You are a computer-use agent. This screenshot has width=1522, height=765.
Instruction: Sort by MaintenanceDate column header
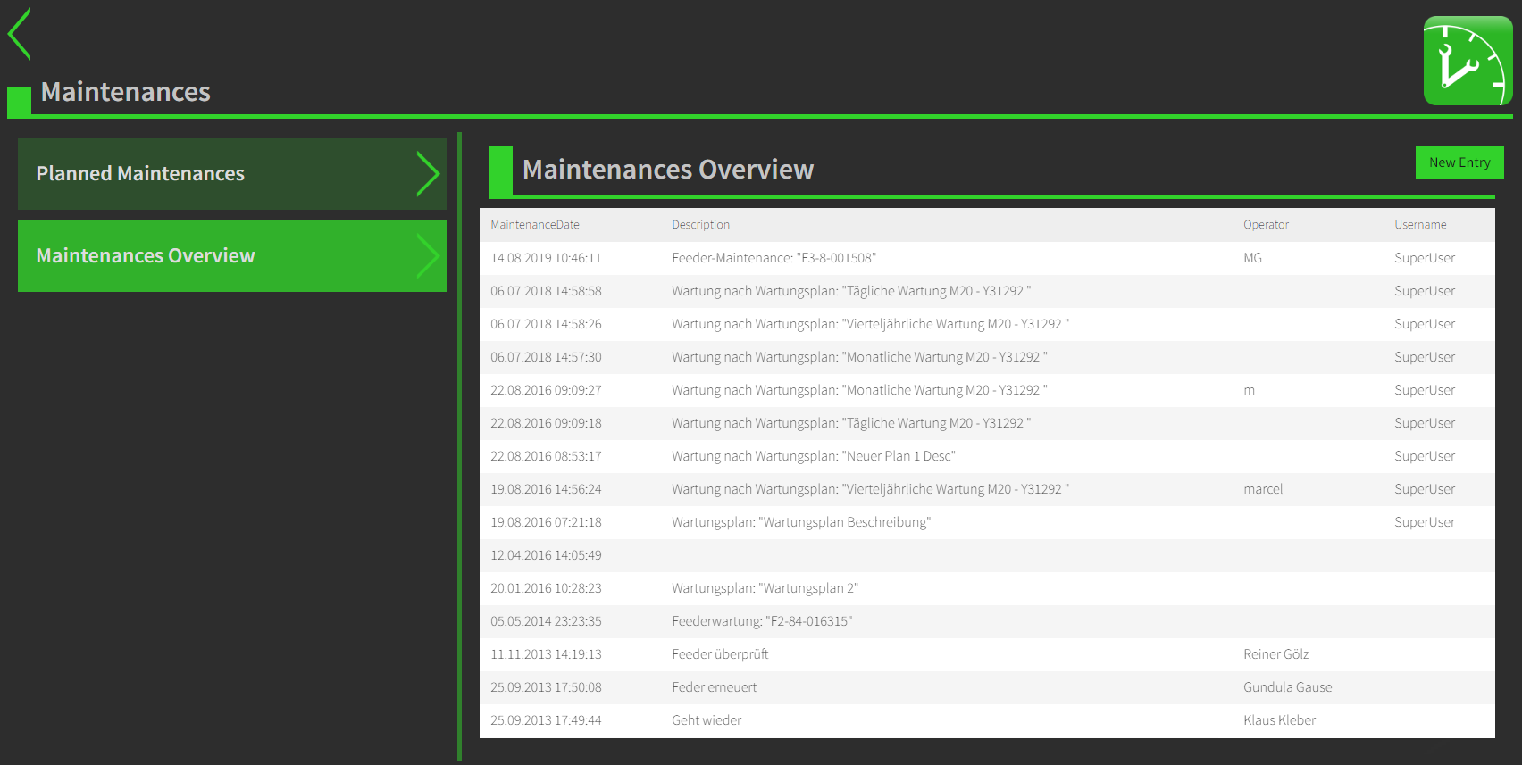[x=535, y=225]
